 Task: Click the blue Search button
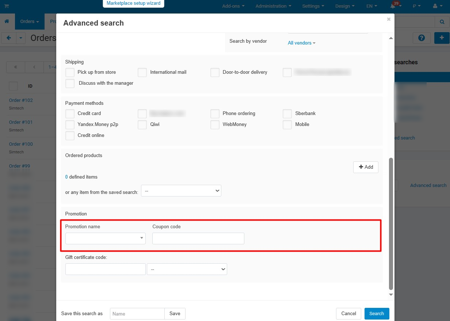pyautogui.click(x=377, y=314)
